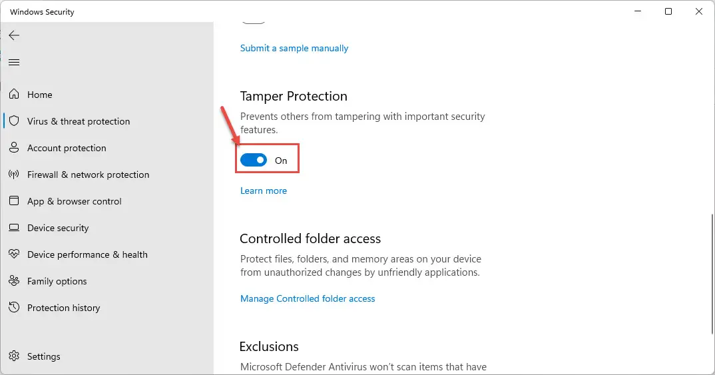Open Learn more under Tamper Protection

pos(264,190)
